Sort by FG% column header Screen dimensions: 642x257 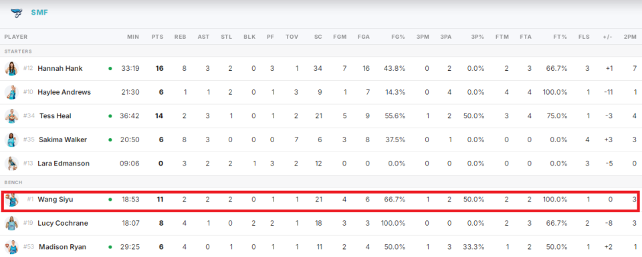click(x=398, y=37)
